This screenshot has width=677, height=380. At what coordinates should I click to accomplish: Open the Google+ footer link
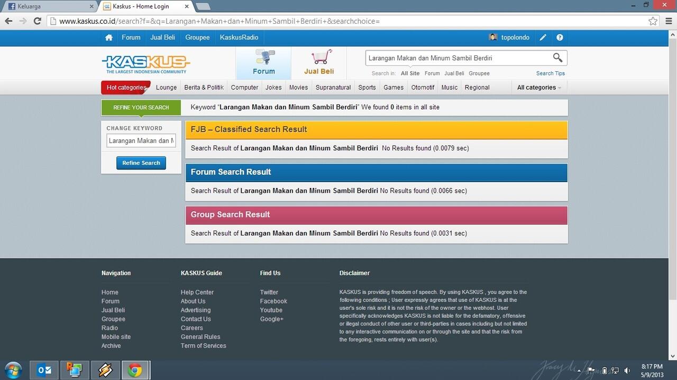(x=272, y=319)
